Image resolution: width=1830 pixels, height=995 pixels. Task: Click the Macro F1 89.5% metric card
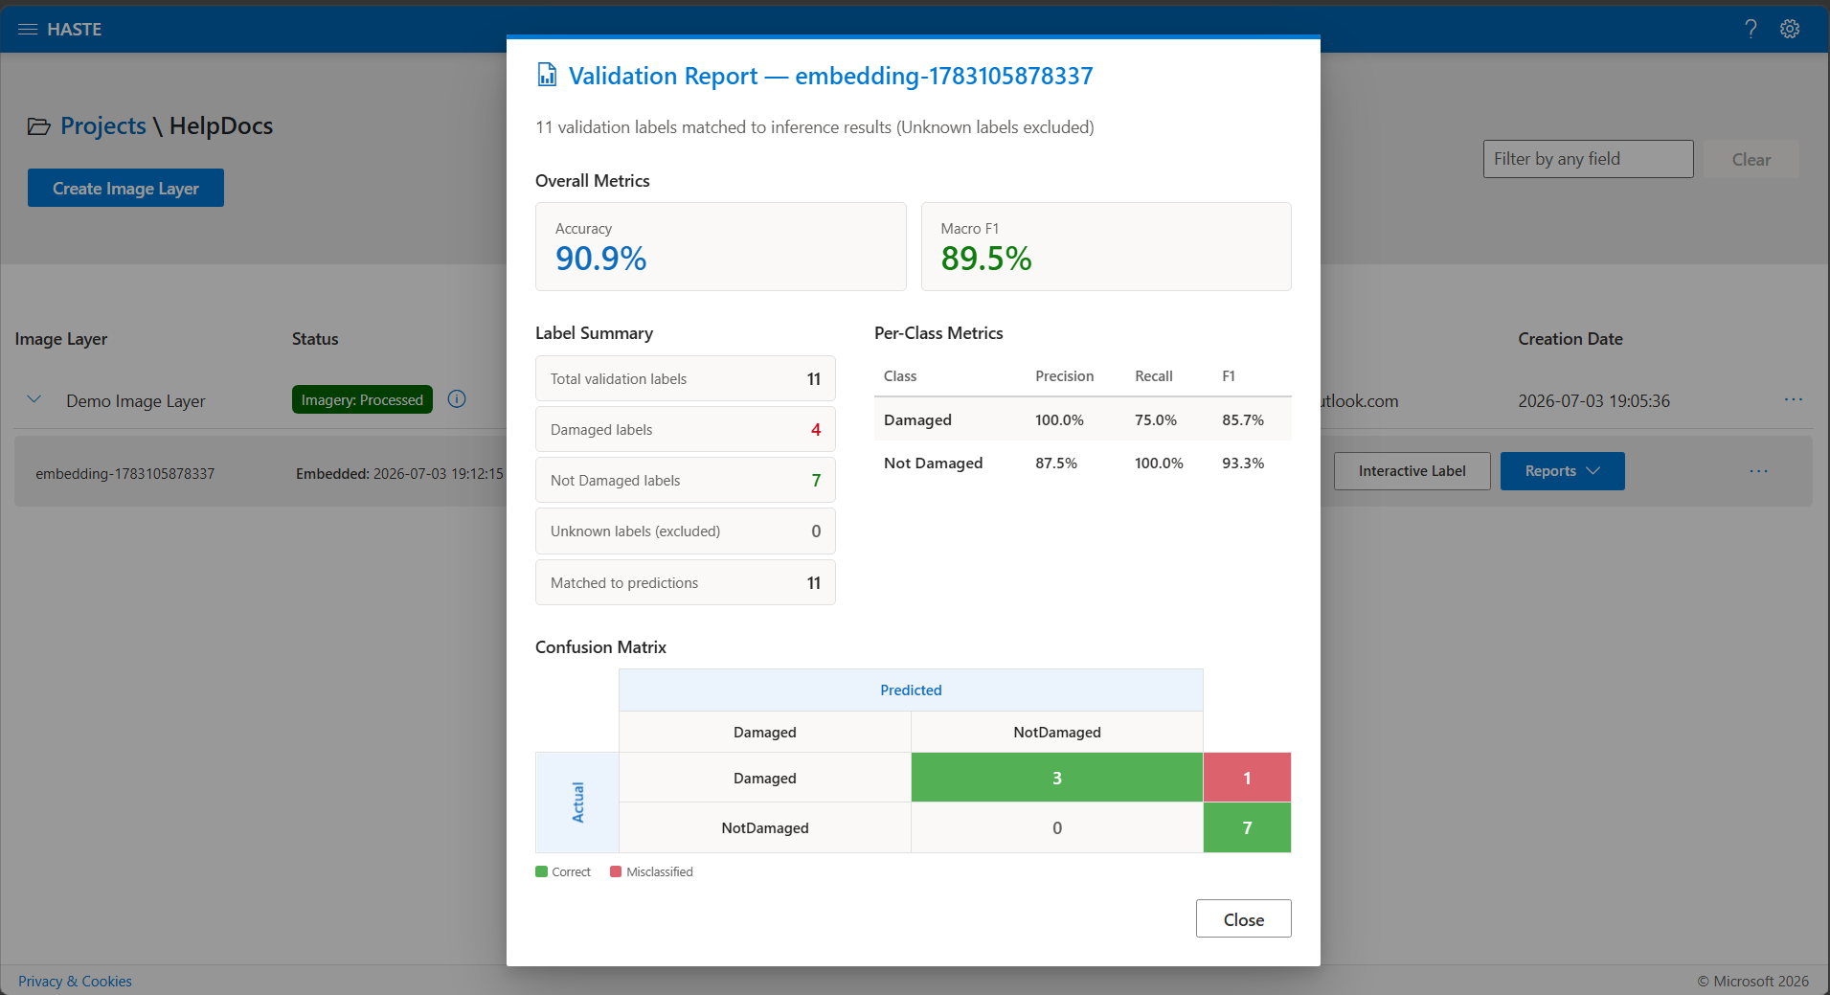click(x=1106, y=246)
